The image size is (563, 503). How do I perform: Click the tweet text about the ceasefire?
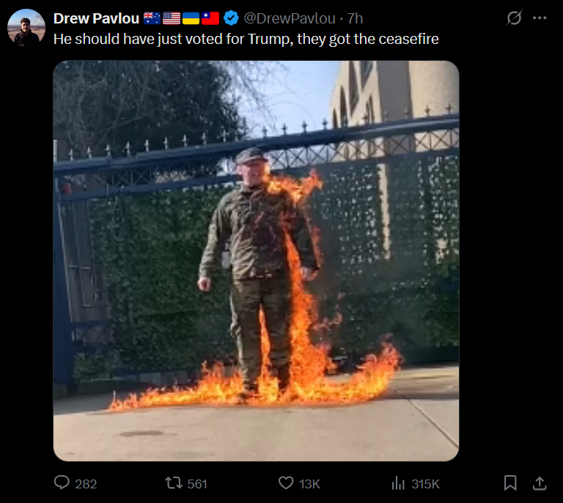(246, 39)
